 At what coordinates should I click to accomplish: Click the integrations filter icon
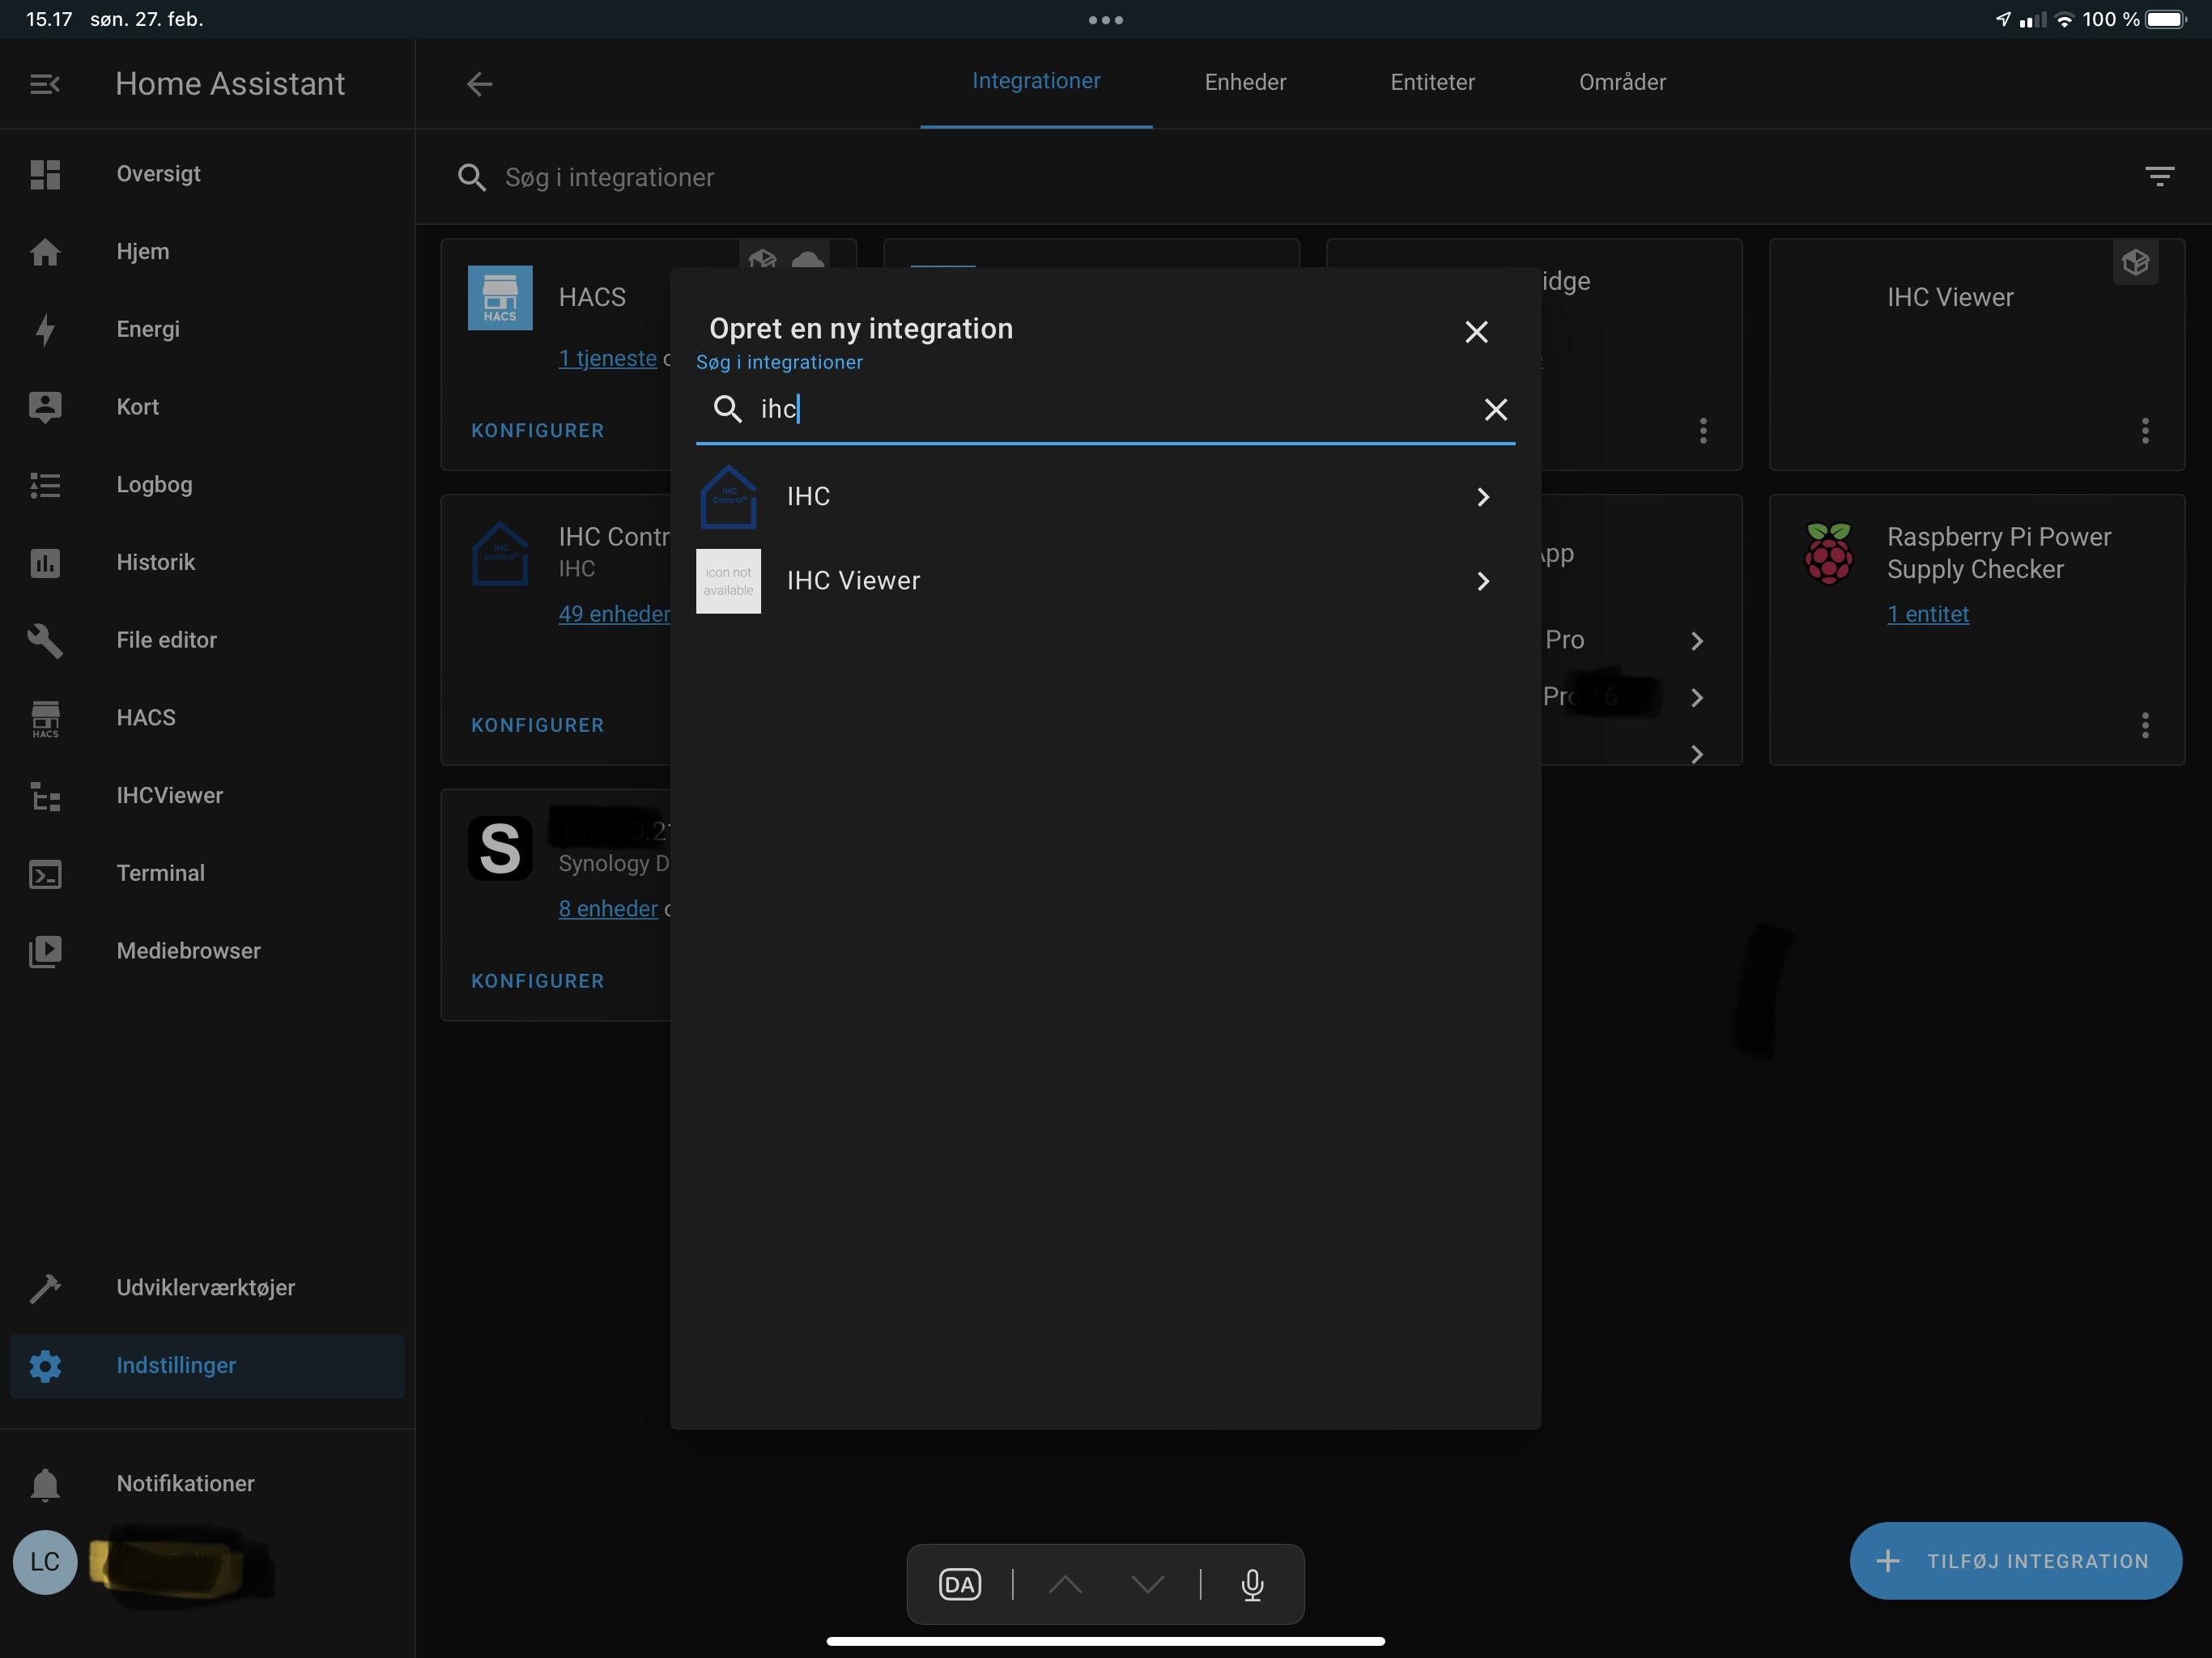point(2159,177)
